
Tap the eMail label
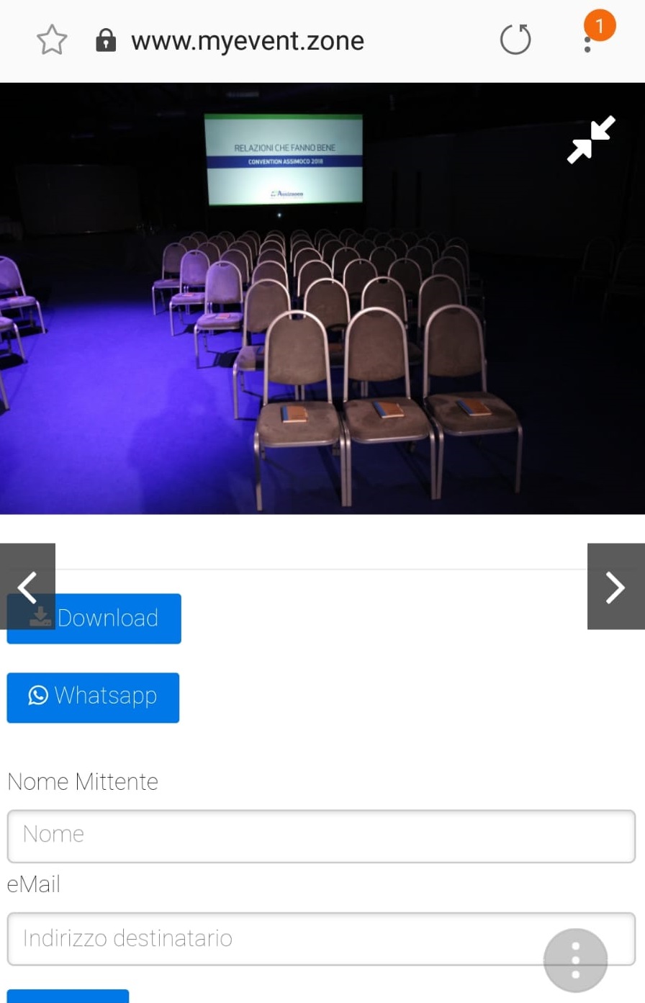34,884
